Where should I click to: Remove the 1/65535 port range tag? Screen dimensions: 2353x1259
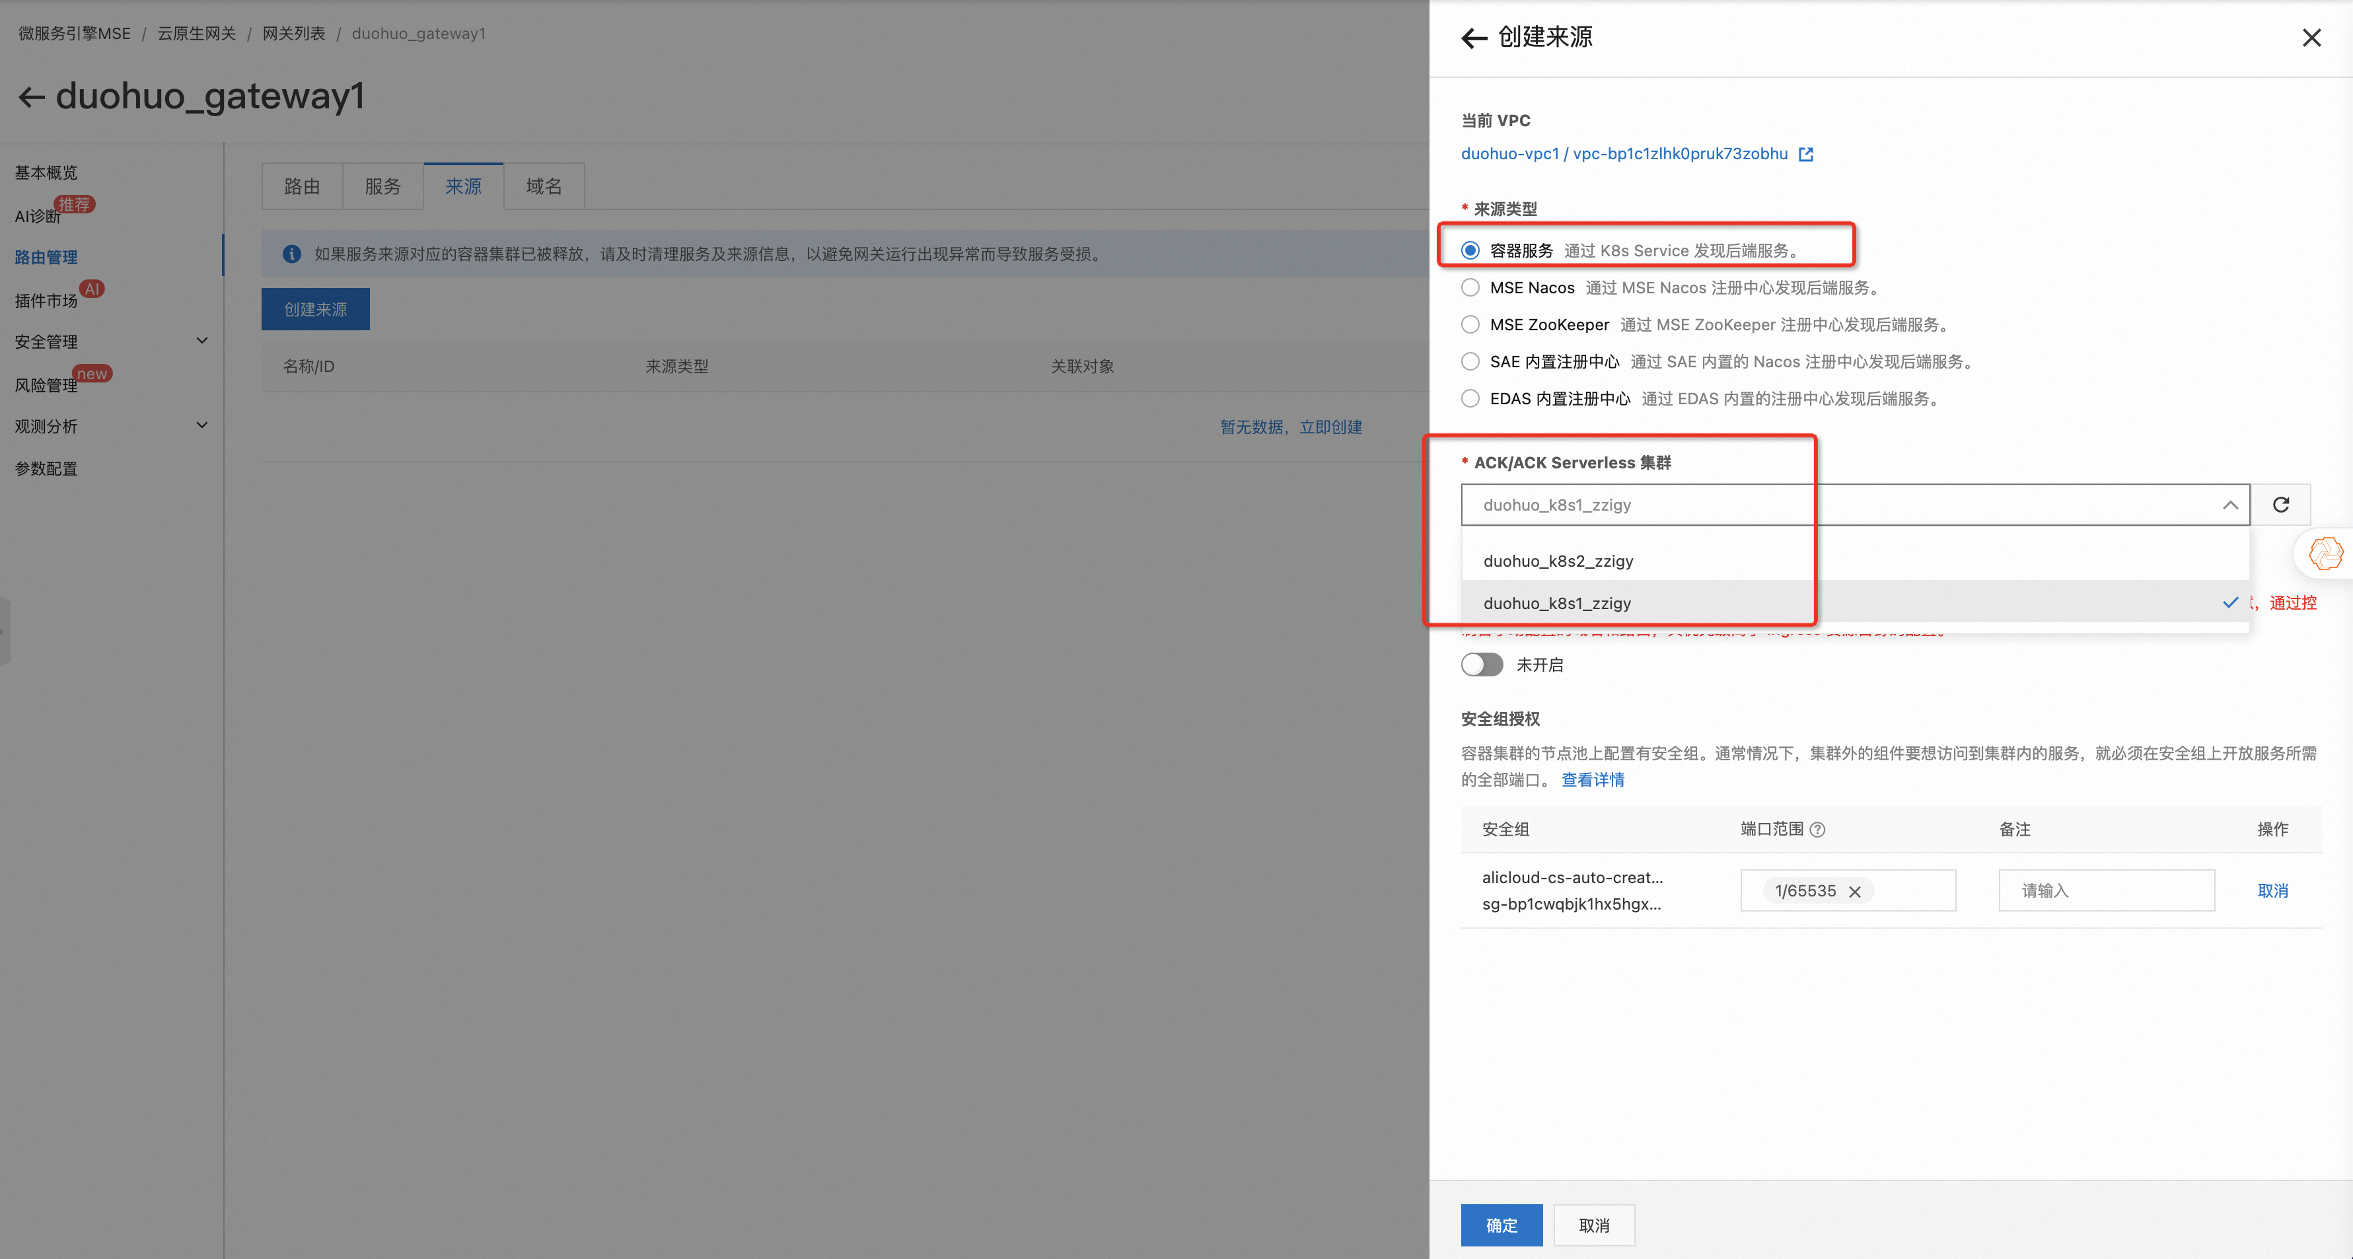(x=1854, y=892)
